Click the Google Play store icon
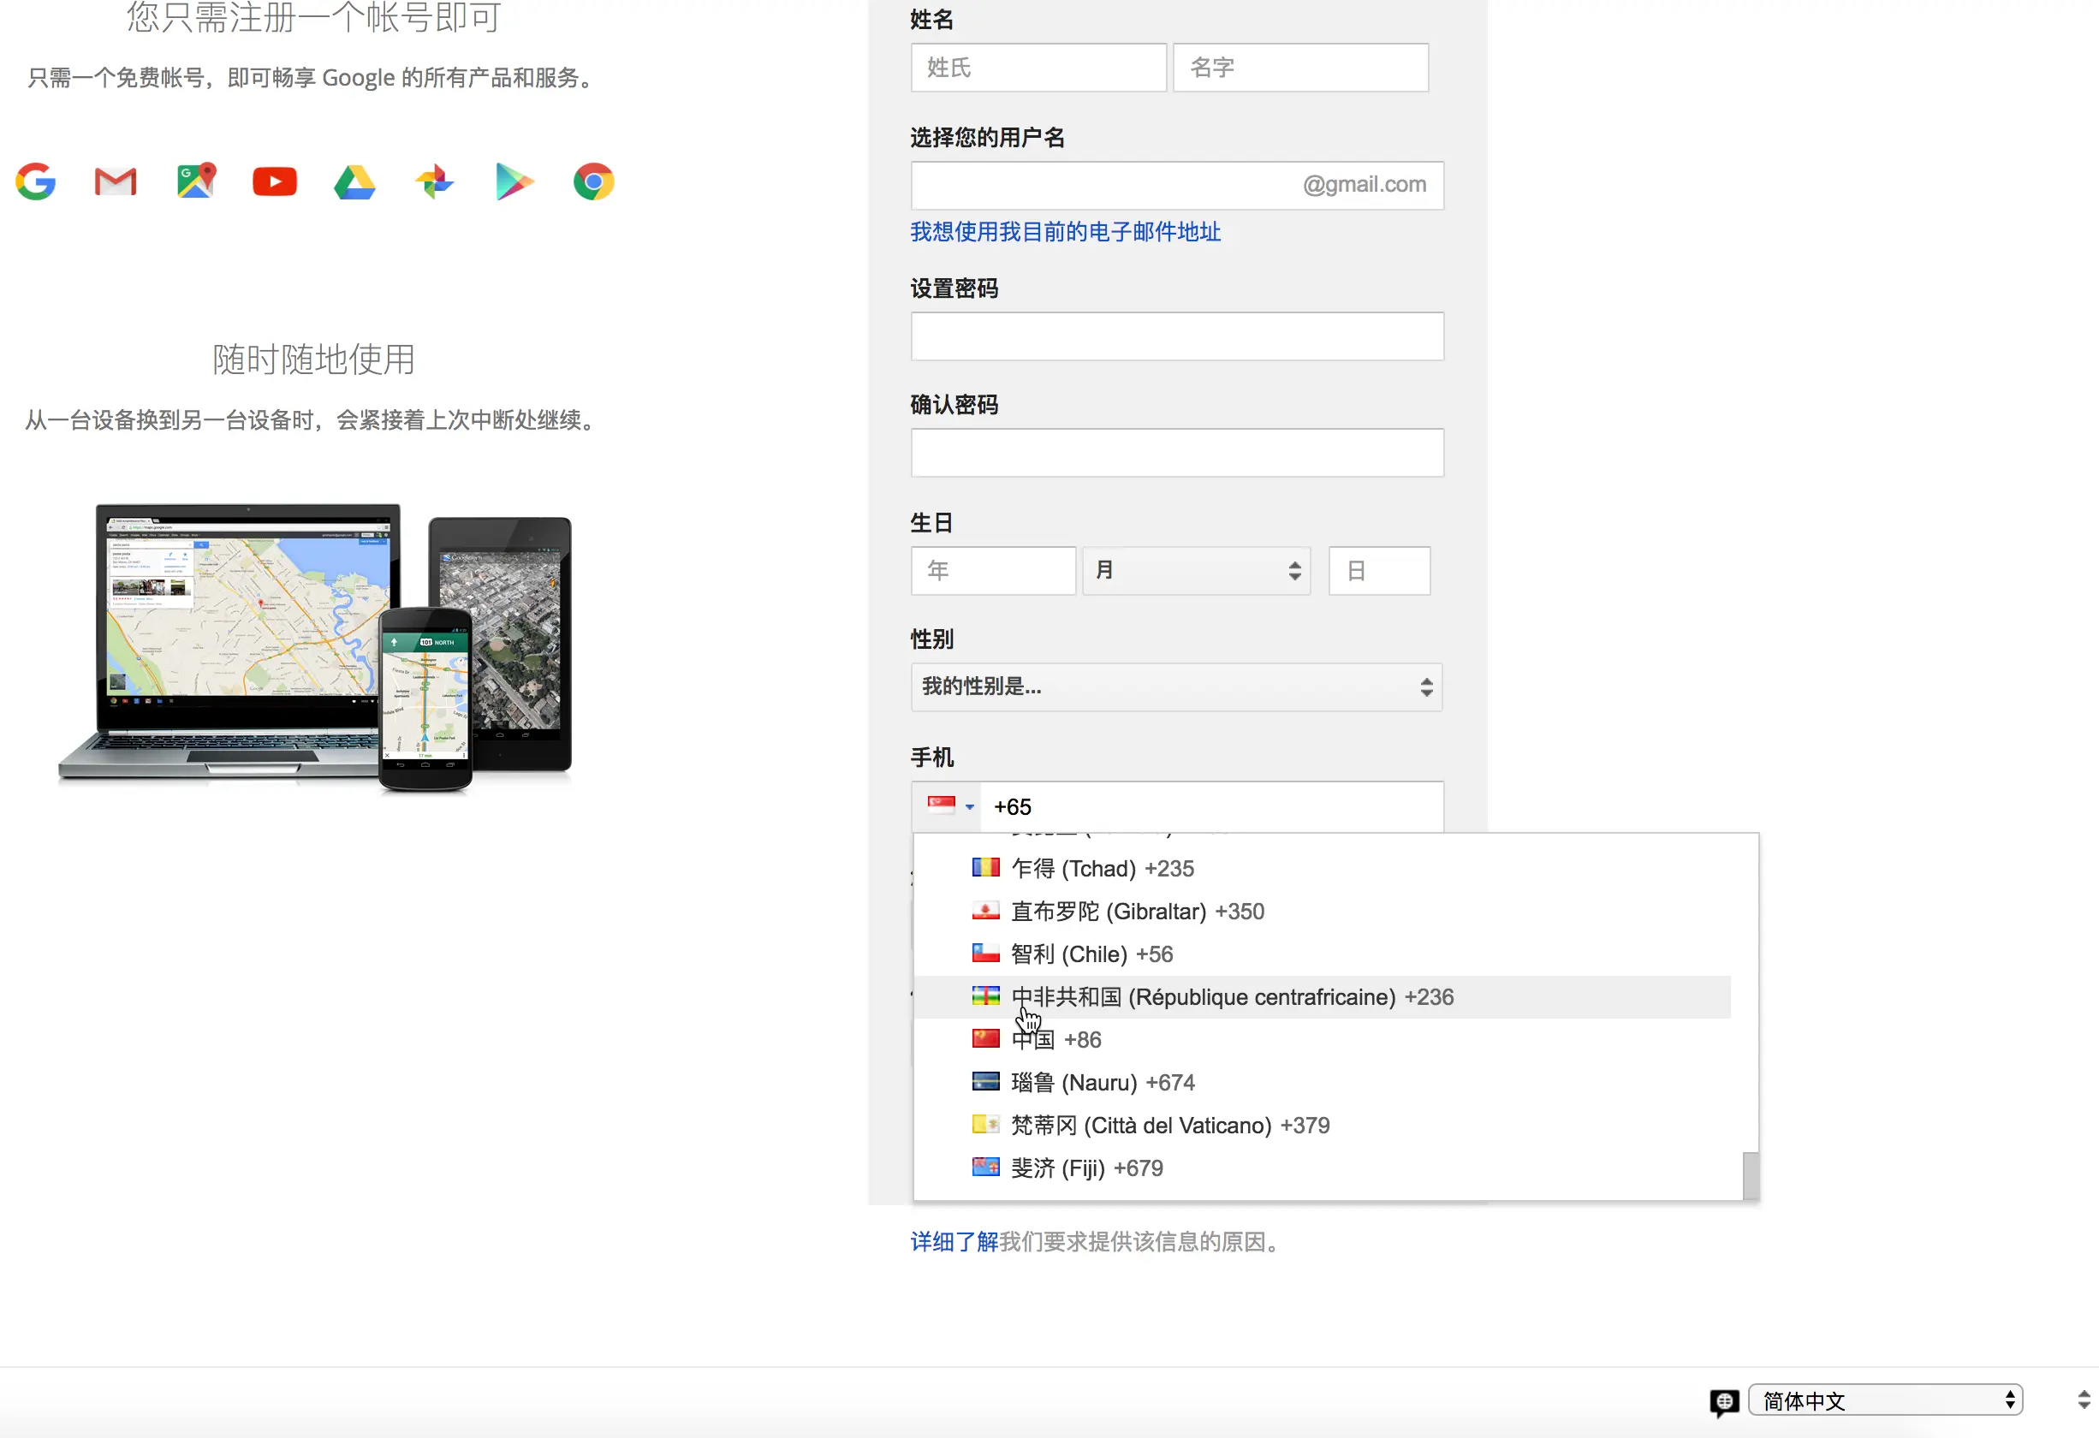 tap(514, 181)
